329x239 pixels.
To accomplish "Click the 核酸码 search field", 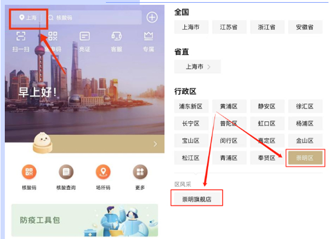I will (94, 18).
